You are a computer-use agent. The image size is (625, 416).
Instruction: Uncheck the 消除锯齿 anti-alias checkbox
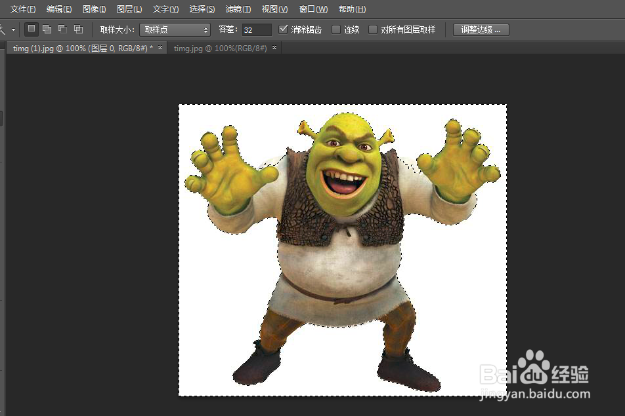[x=283, y=29]
